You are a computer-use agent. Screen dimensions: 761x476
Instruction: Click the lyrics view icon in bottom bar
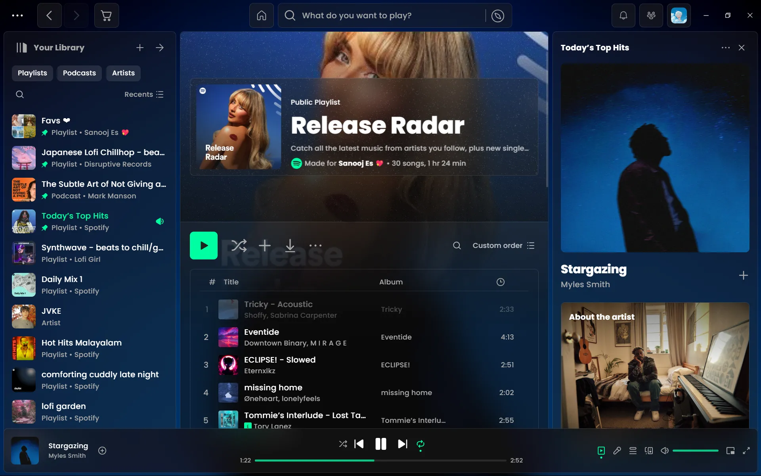click(617, 450)
